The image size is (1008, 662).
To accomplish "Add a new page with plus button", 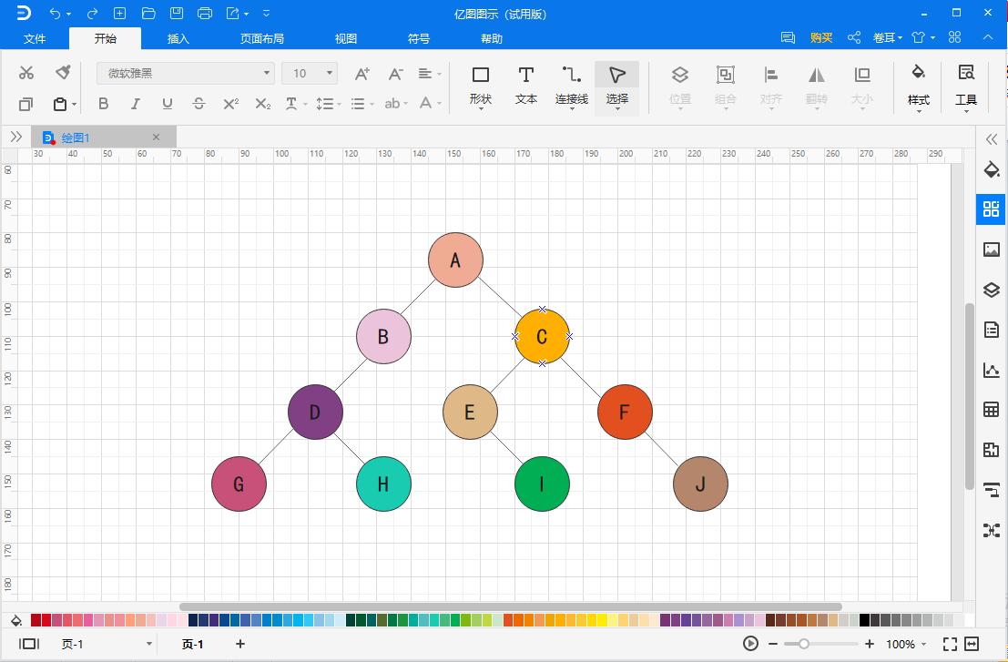I will click(x=240, y=644).
